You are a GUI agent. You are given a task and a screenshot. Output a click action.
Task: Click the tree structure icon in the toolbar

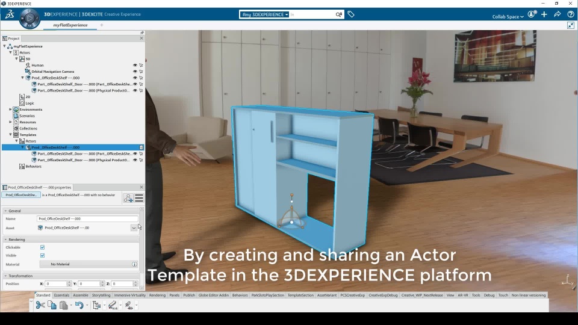click(97, 305)
